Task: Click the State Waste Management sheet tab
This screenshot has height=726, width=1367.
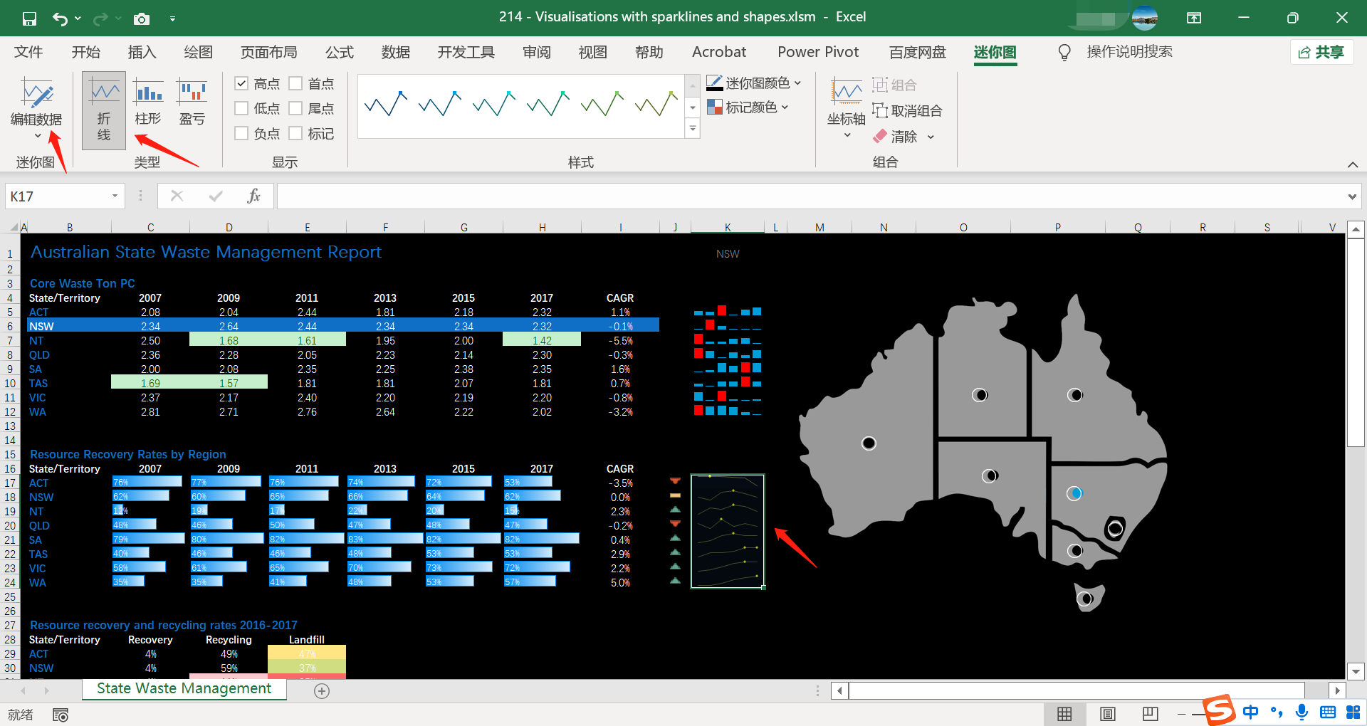Action: (x=184, y=688)
